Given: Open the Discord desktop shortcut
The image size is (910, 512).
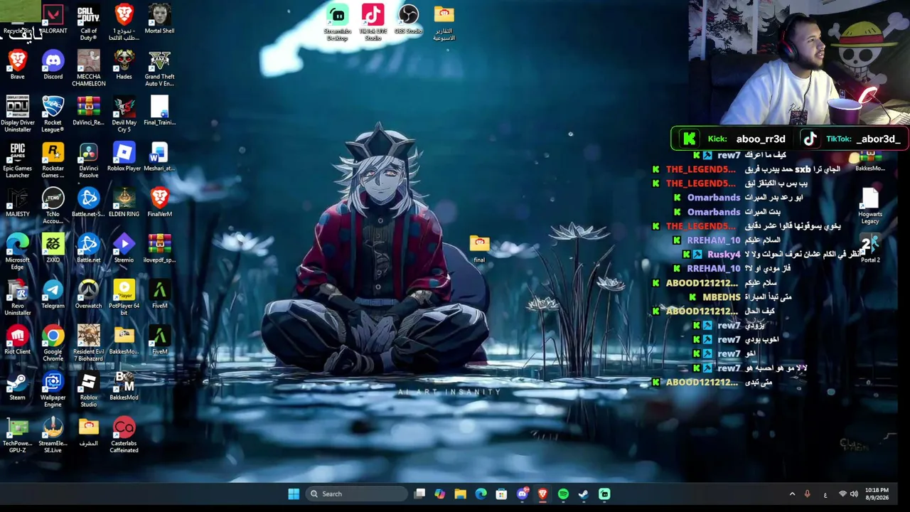Looking at the screenshot, I should point(53,65).
